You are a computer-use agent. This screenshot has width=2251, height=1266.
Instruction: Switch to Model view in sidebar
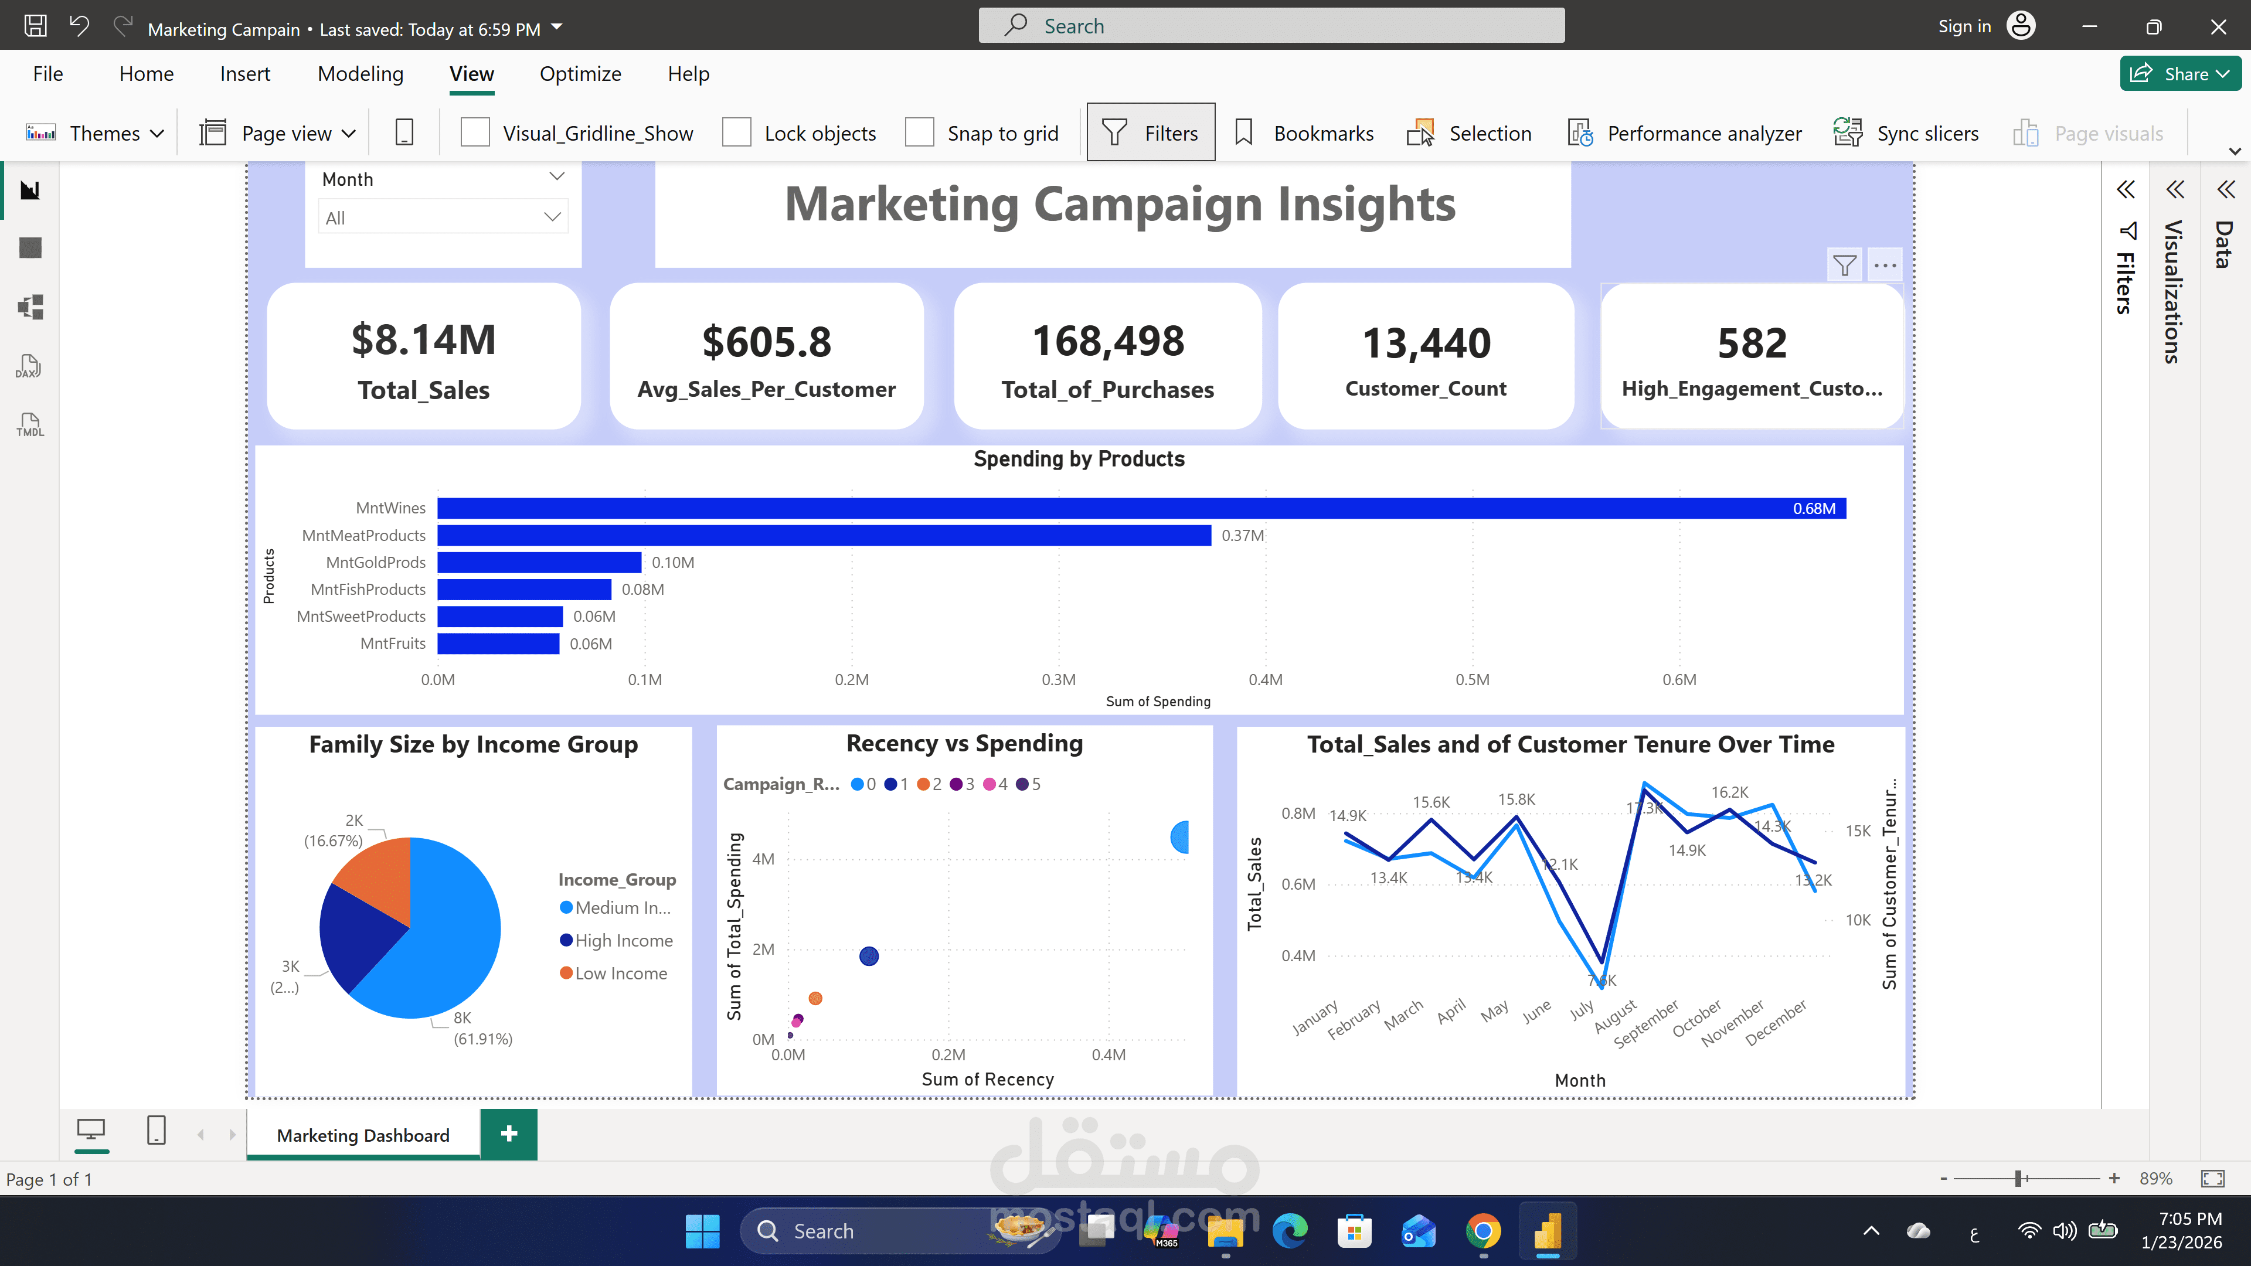click(30, 307)
